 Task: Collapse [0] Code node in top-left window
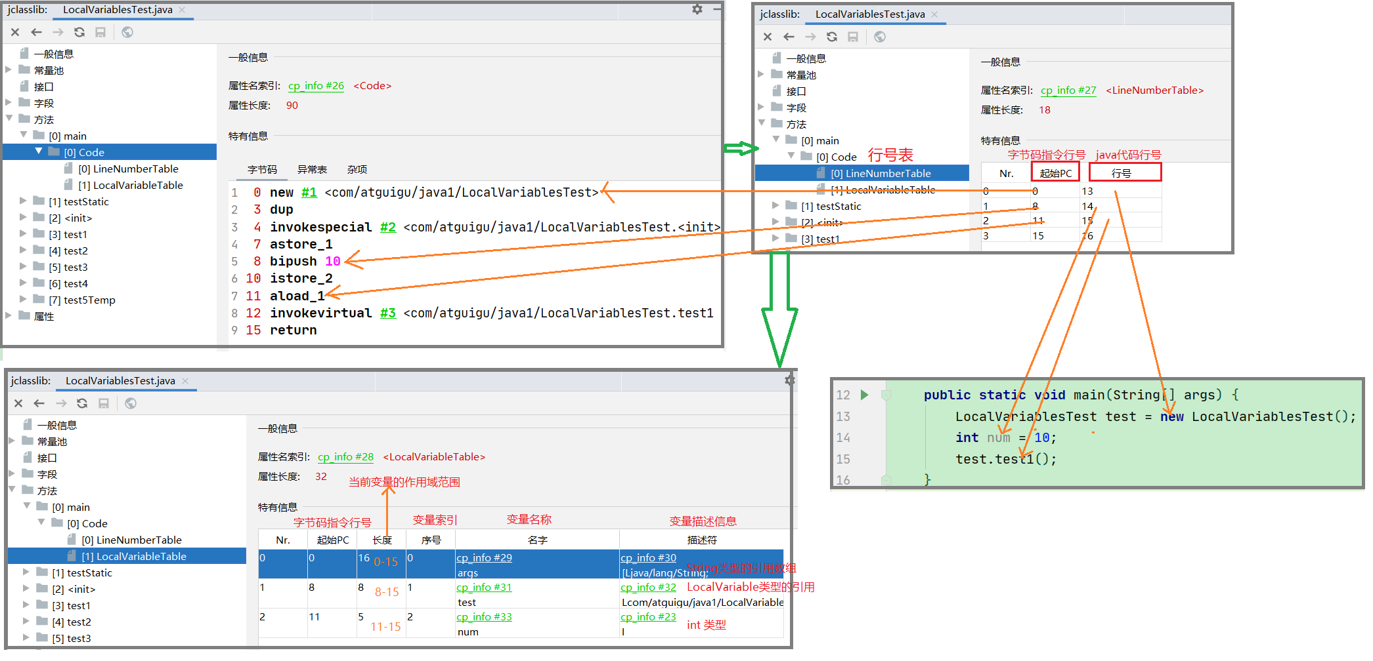coord(39,151)
